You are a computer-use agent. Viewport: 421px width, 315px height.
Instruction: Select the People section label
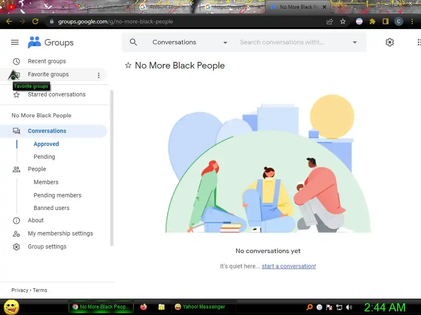[x=37, y=169]
